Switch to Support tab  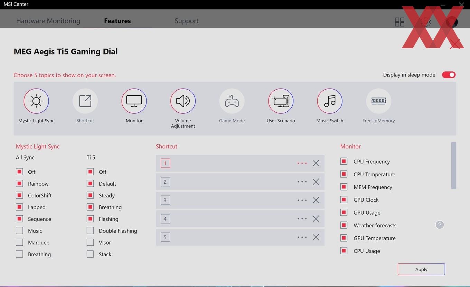[x=187, y=21]
